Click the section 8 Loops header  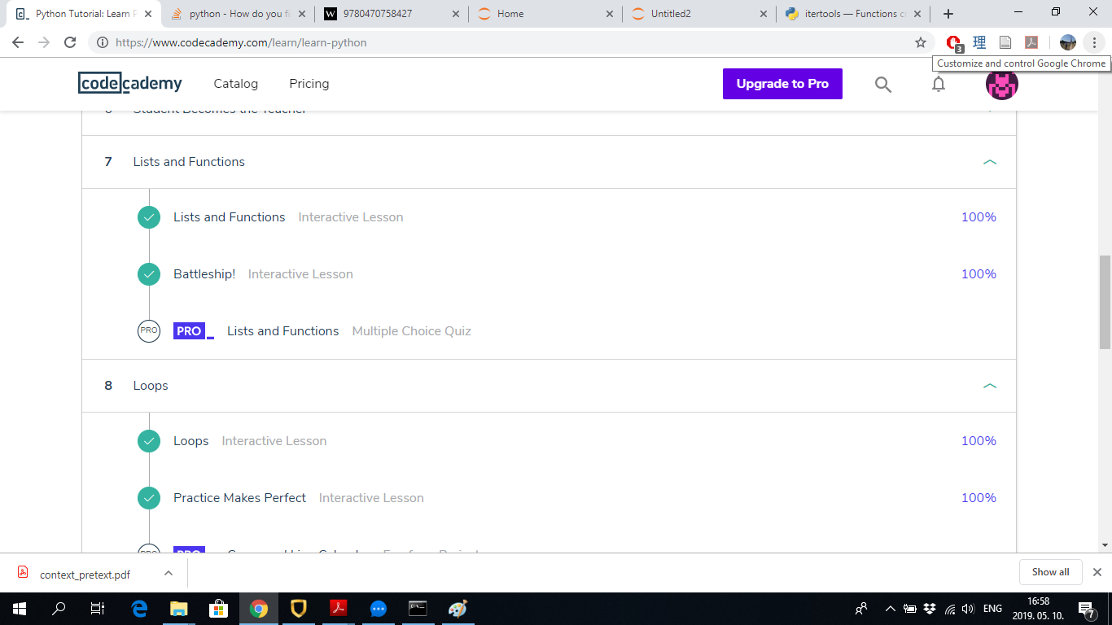tap(549, 386)
